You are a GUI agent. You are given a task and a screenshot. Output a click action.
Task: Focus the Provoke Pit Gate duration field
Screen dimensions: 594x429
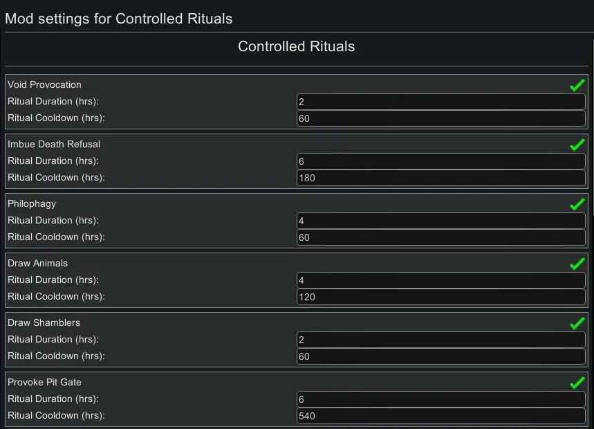pyautogui.click(x=440, y=399)
